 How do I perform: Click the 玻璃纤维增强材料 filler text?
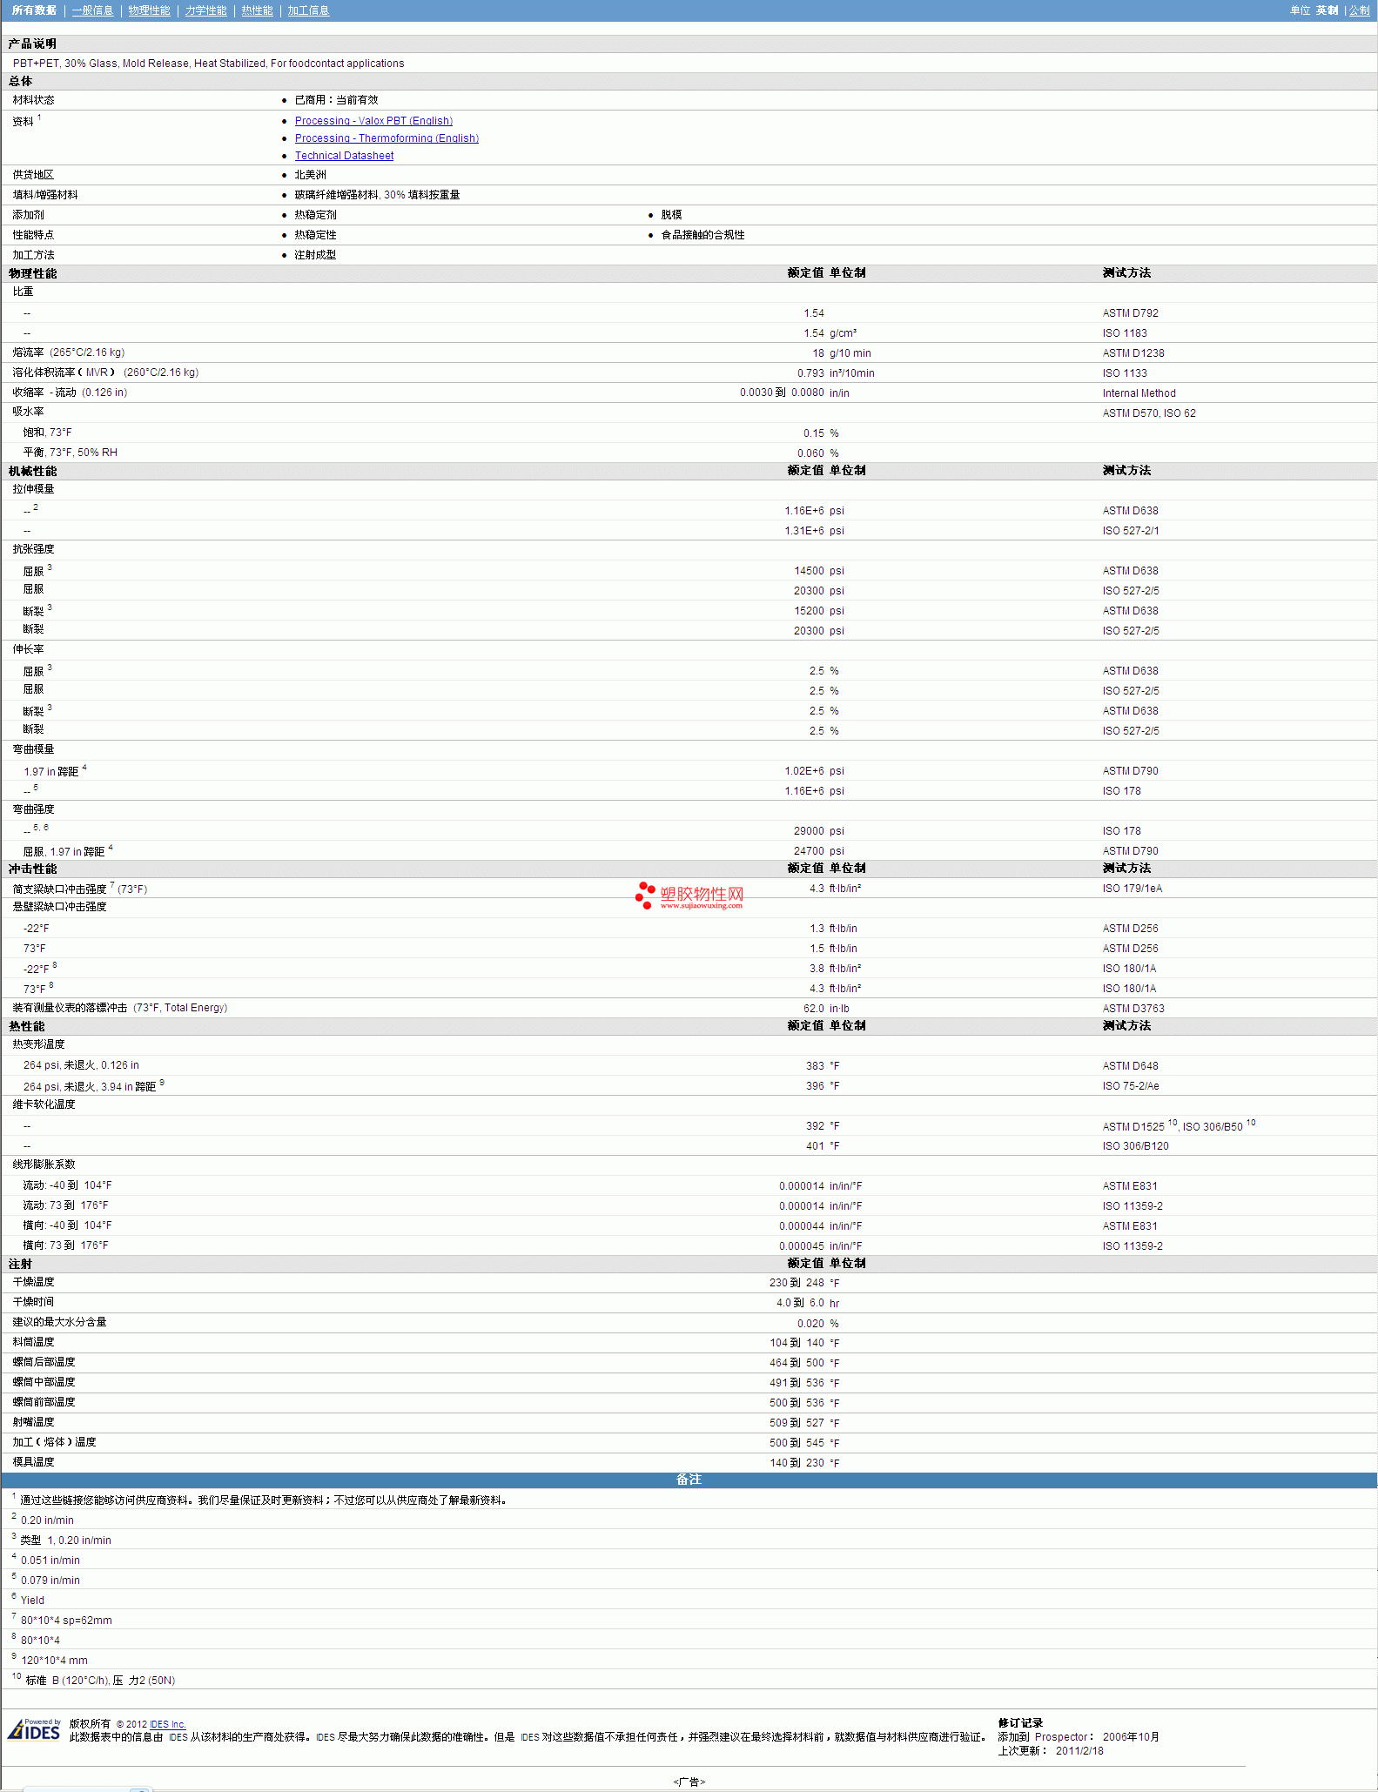pos(377,195)
